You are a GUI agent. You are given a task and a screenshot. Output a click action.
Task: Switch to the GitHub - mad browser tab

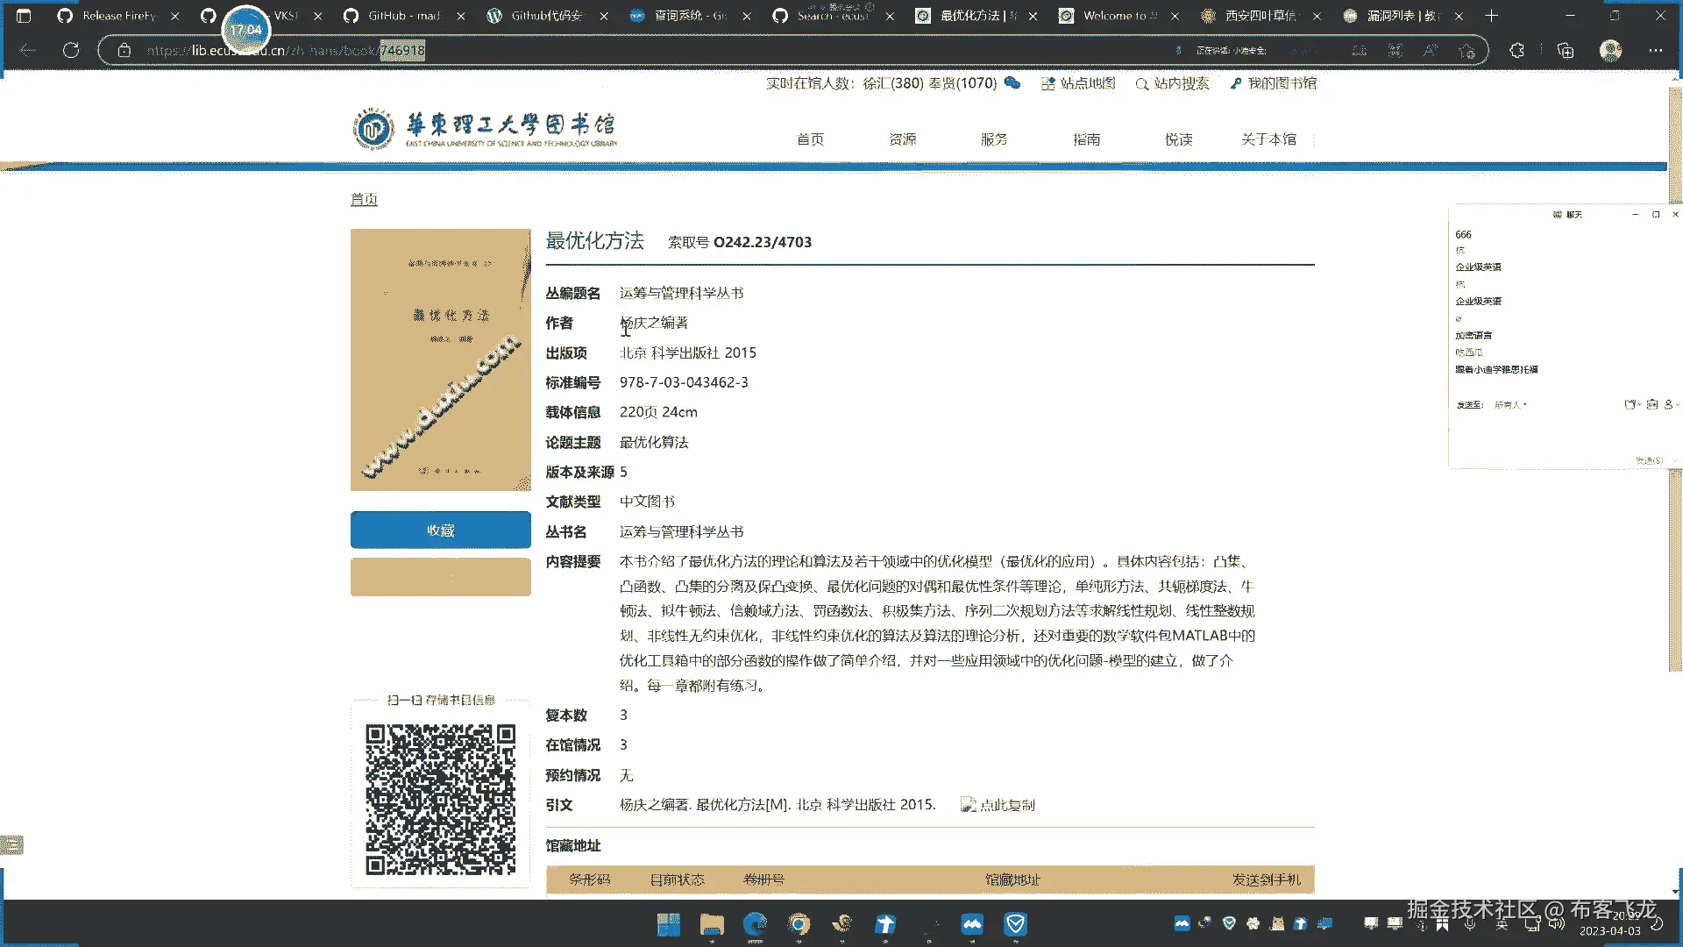click(403, 16)
